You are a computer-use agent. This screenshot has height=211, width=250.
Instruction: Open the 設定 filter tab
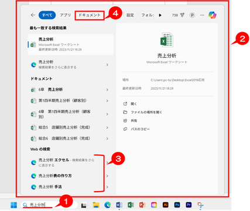pyautogui.click(x=130, y=15)
